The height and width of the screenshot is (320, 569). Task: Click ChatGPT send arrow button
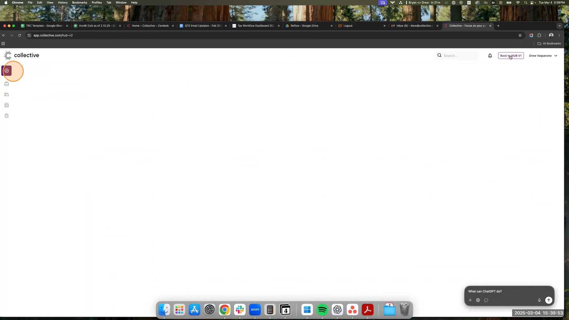click(x=549, y=300)
